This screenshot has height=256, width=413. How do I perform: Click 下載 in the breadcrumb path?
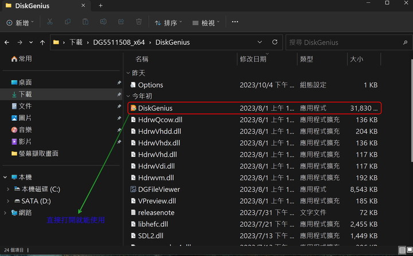(x=76, y=42)
